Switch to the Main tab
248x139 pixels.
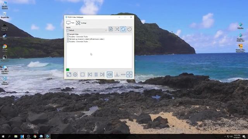point(70,23)
